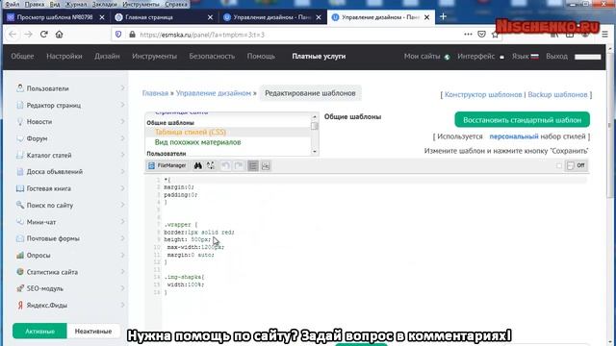Click the Мини-чат sidebar icon
616x346 pixels.
(x=20, y=222)
